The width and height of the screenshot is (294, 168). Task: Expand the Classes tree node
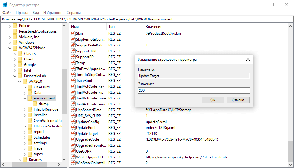[15, 54]
